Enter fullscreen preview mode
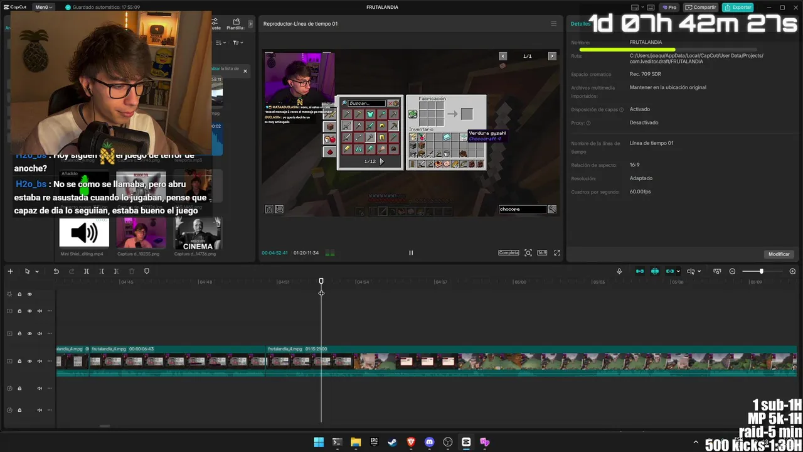 pyautogui.click(x=557, y=253)
